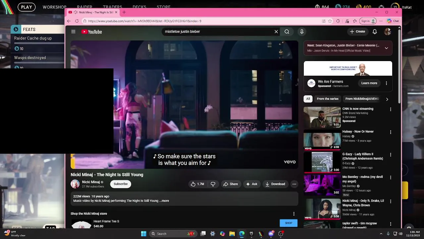Click the Download button
The height and width of the screenshot is (239, 424).
[x=275, y=184]
